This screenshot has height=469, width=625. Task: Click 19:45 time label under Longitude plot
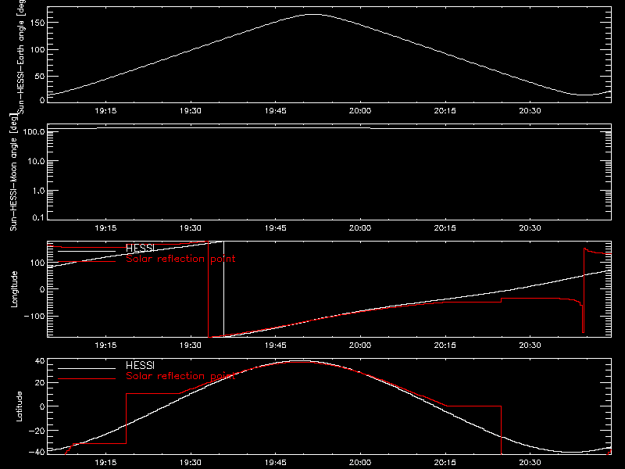point(276,345)
